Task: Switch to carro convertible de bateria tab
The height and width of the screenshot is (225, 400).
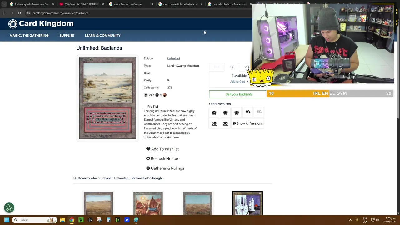Action: coord(180,4)
